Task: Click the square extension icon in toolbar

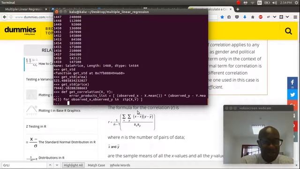Action: click(x=281, y=17)
